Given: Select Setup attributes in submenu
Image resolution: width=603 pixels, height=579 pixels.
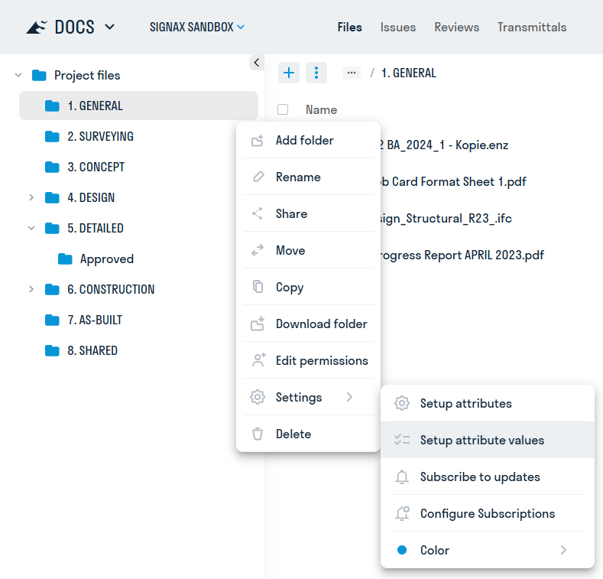Looking at the screenshot, I should tap(488, 403).
